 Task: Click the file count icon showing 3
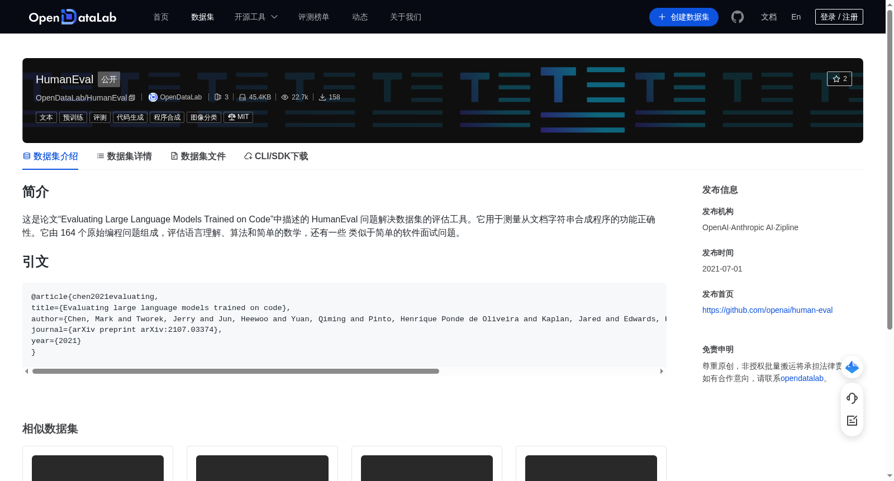click(218, 97)
